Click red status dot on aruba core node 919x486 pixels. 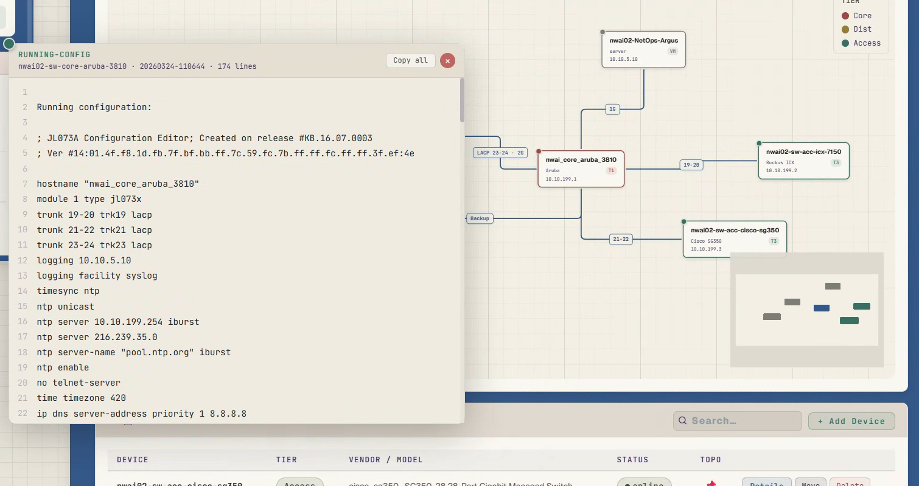(539, 151)
